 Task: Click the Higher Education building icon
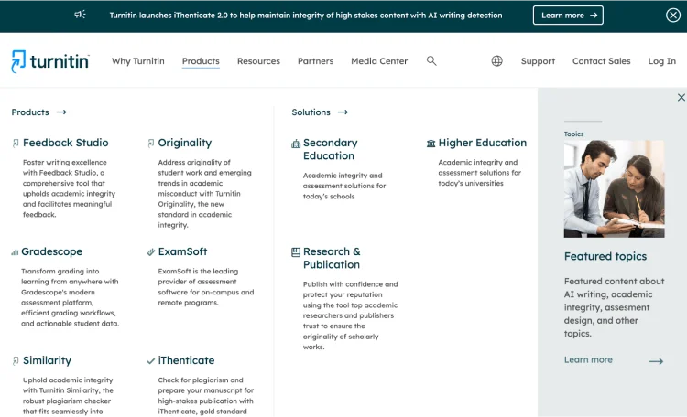tap(431, 144)
